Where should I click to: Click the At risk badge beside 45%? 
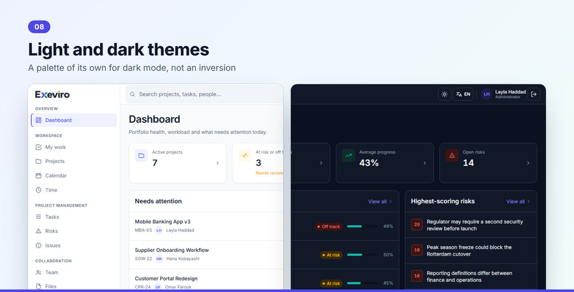tap(331, 283)
